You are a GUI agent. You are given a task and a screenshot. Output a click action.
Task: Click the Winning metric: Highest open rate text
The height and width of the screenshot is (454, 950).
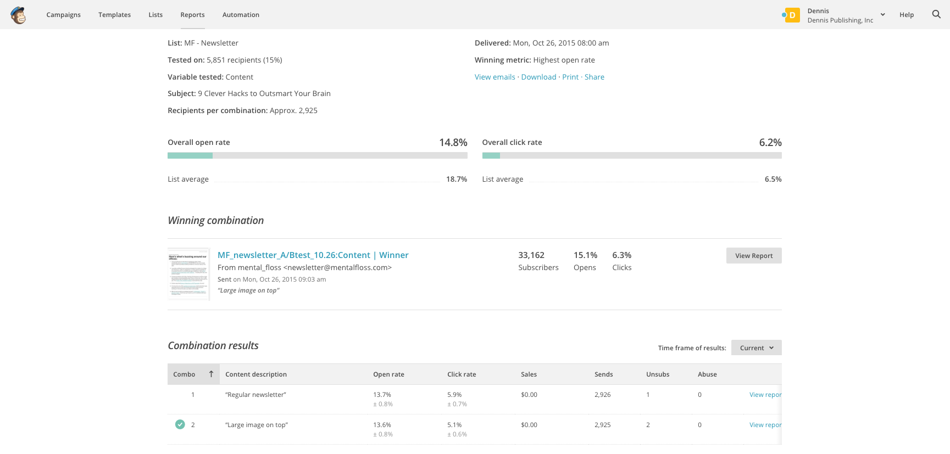[535, 60]
